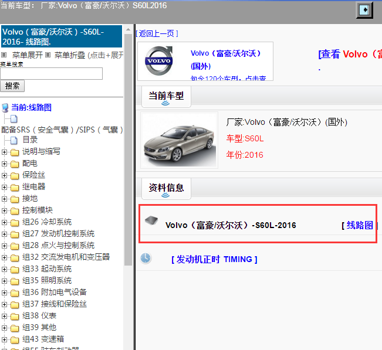Click the document icon next to 目录
This screenshot has height=350, width=382.
point(14,141)
